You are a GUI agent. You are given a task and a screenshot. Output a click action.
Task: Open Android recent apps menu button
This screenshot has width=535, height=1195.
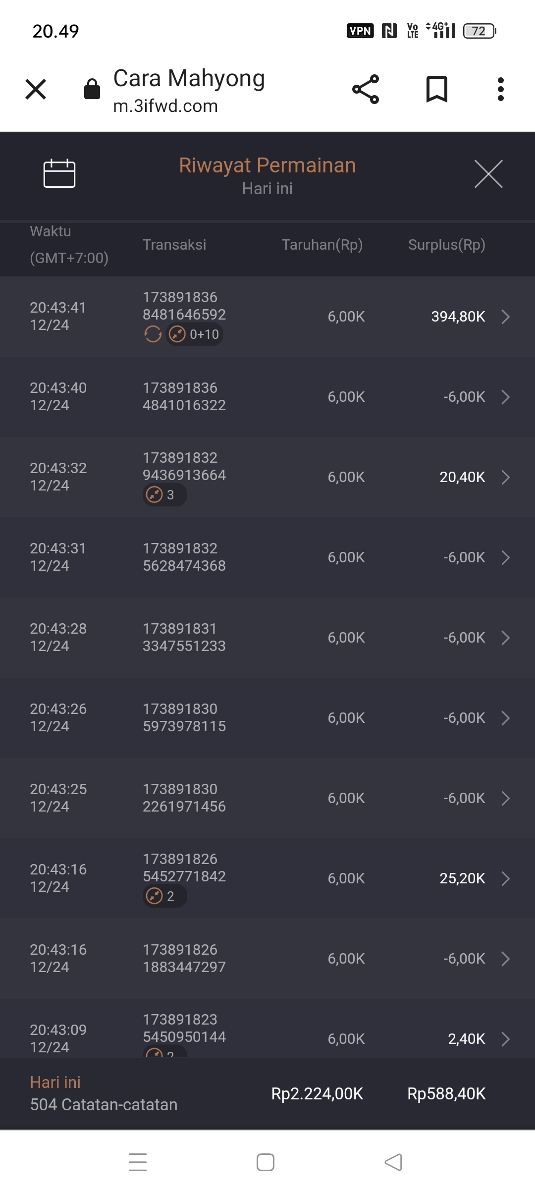click(138, 1162)
